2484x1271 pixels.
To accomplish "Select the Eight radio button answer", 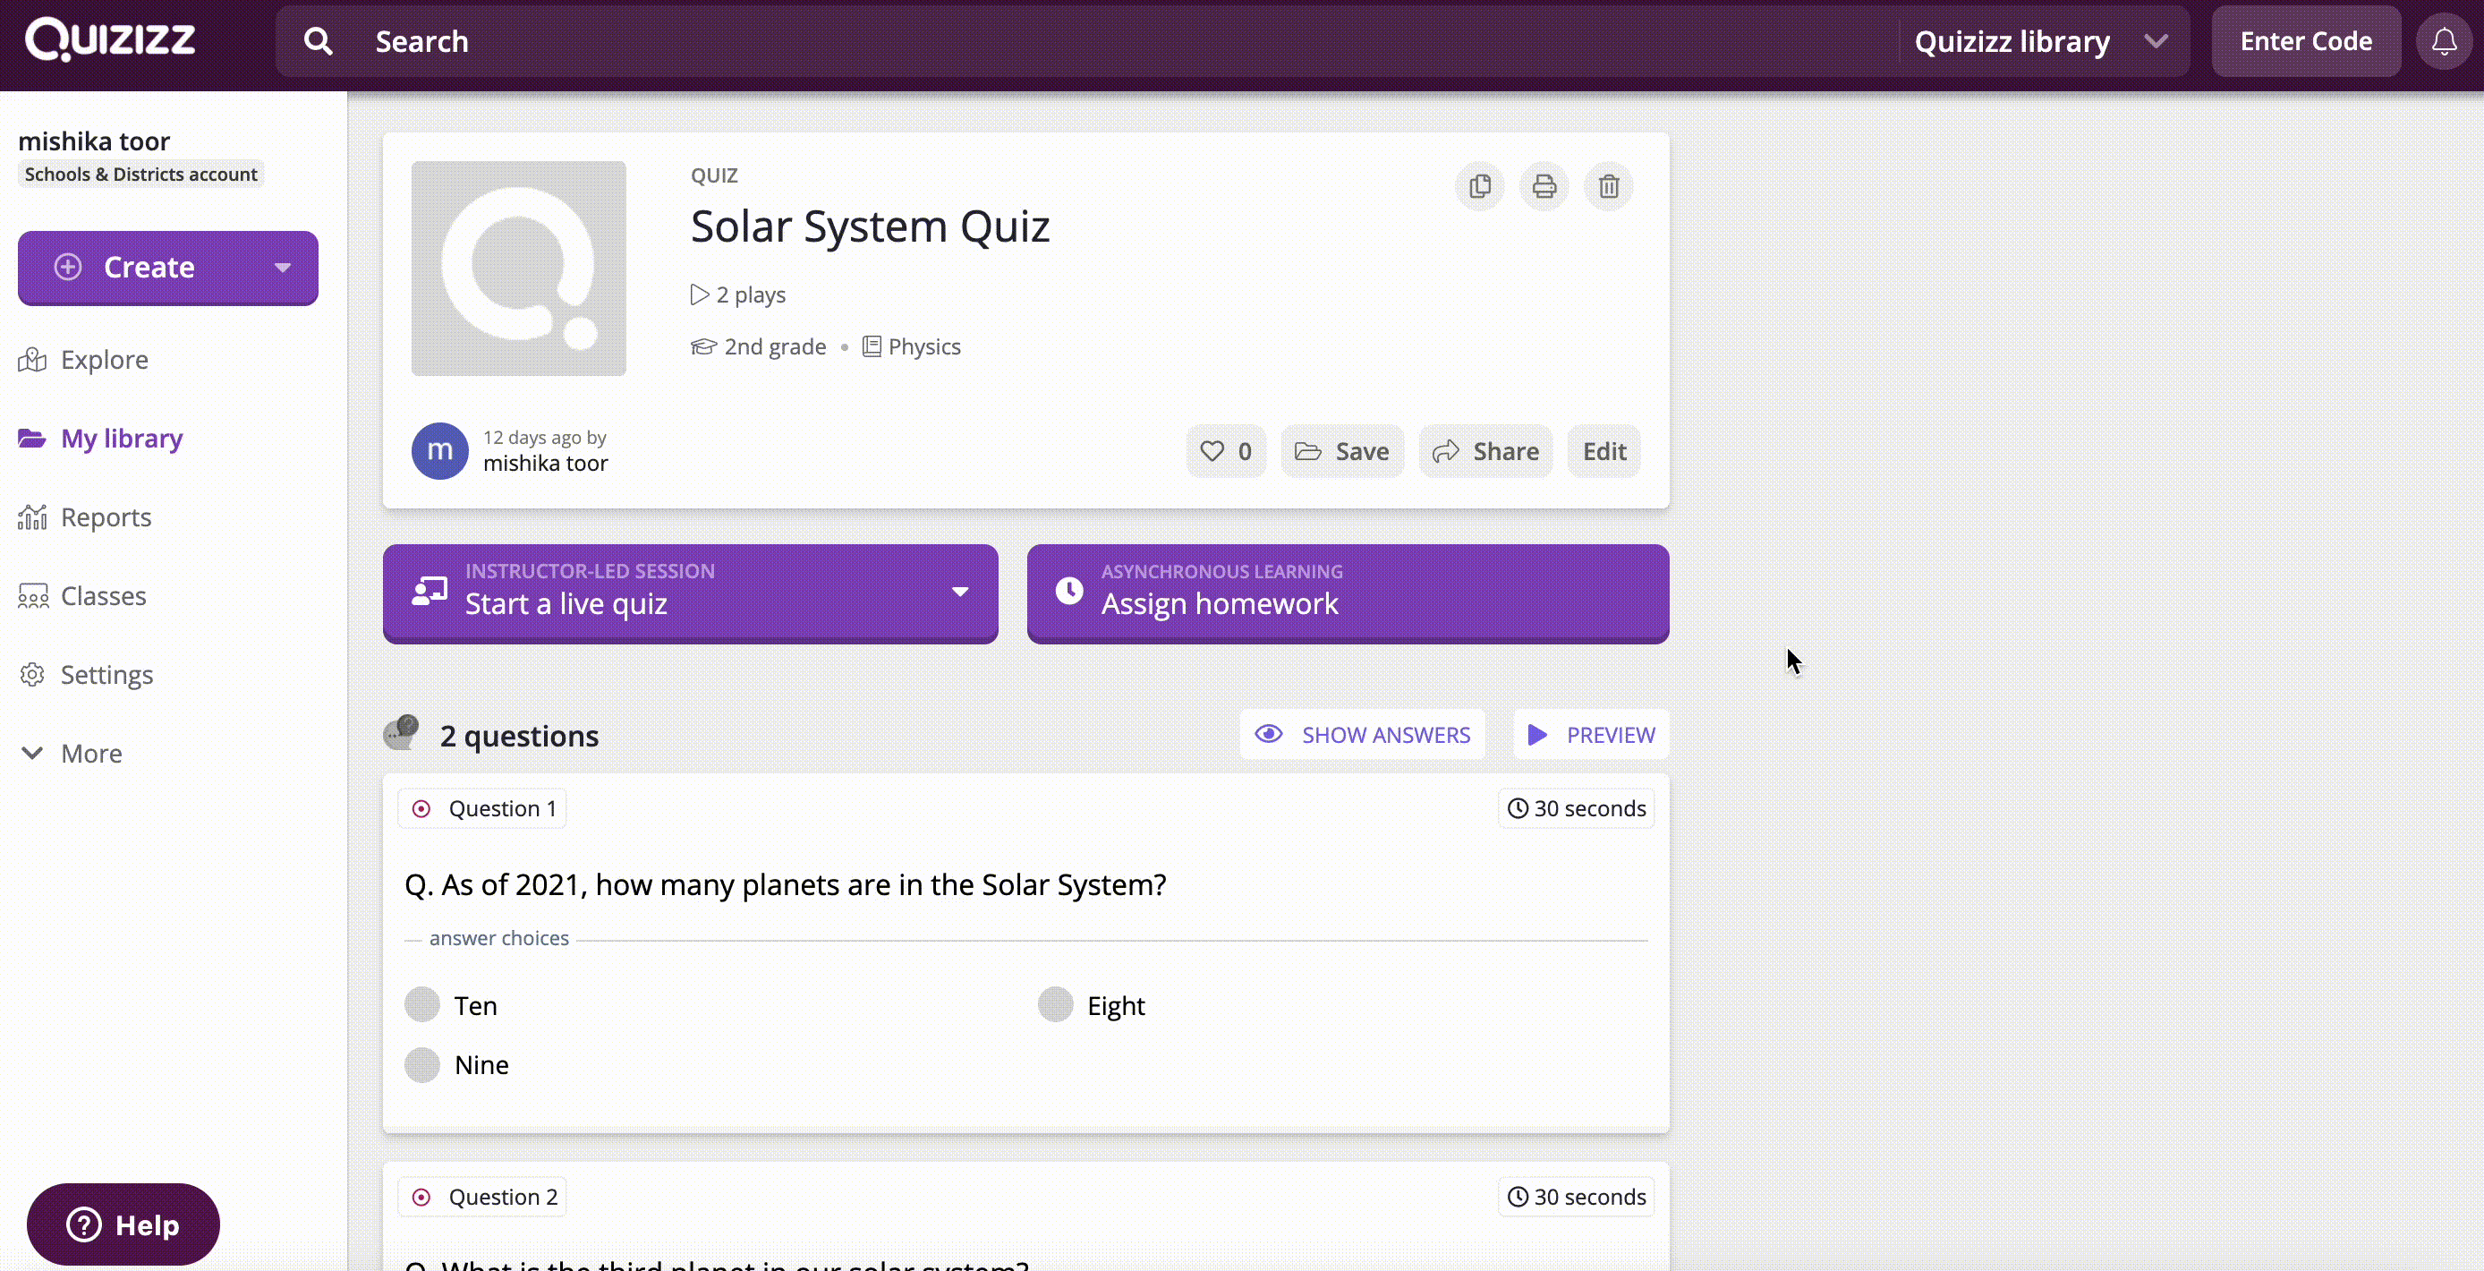I will [x=1055, y=1005].
